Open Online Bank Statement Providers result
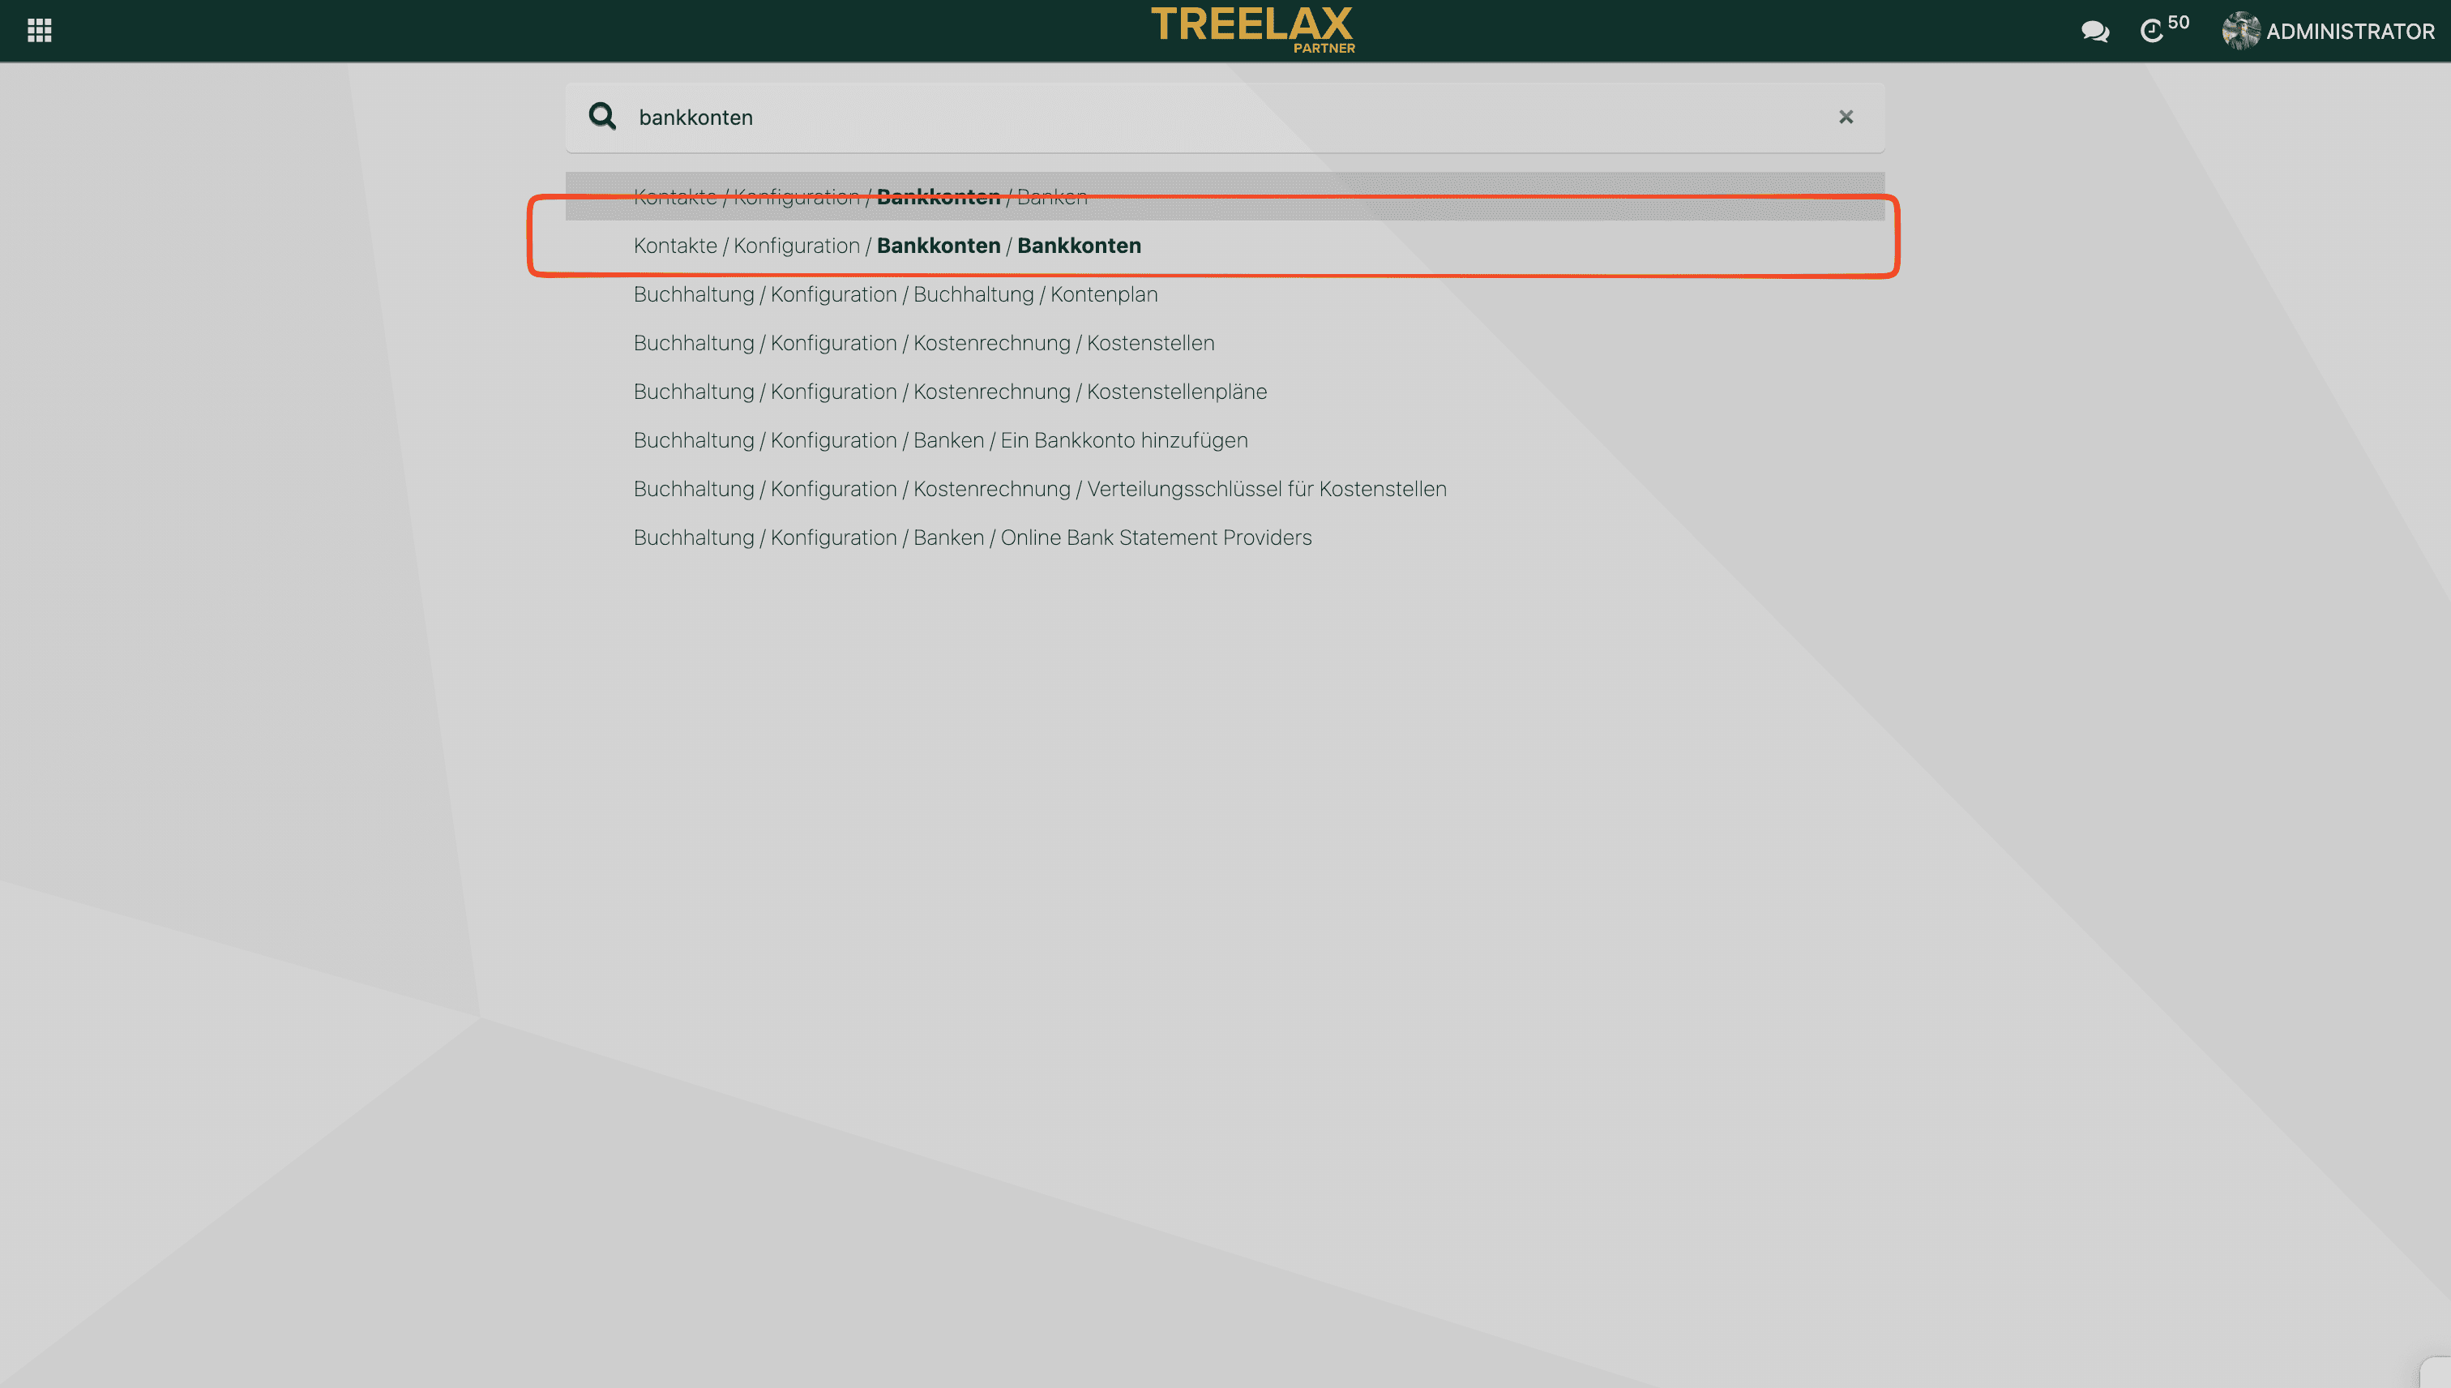Image resolution: width=2451 pixels, height=1388 pixels. [972, 538]
